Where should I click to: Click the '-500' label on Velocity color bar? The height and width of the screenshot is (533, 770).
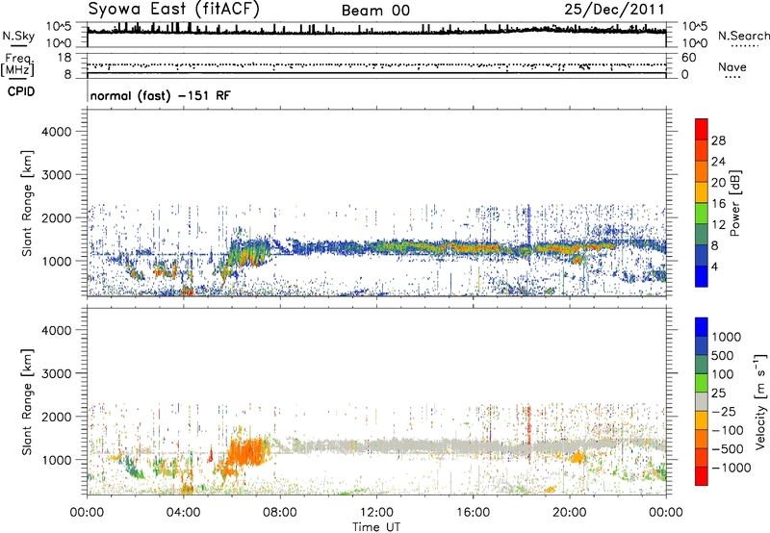[x=728, y=448]
